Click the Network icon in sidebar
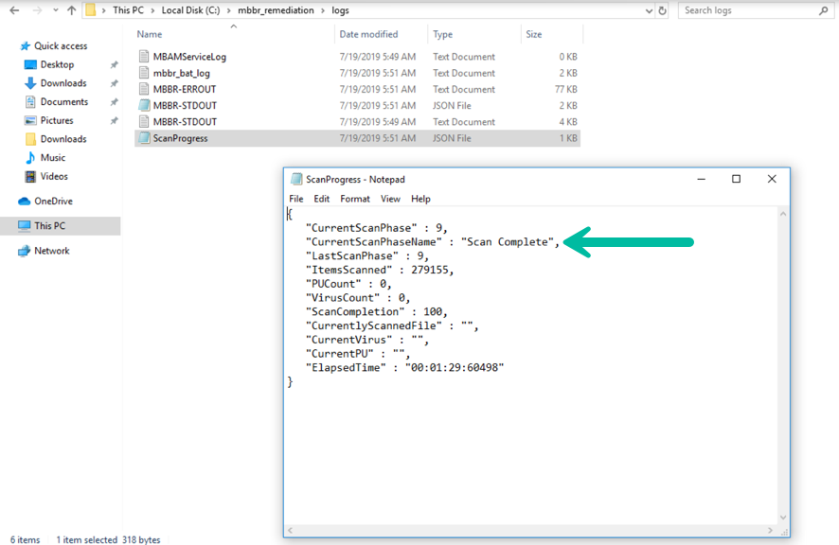839x545 pixels. pyautogui.click(x=24, y=251)
